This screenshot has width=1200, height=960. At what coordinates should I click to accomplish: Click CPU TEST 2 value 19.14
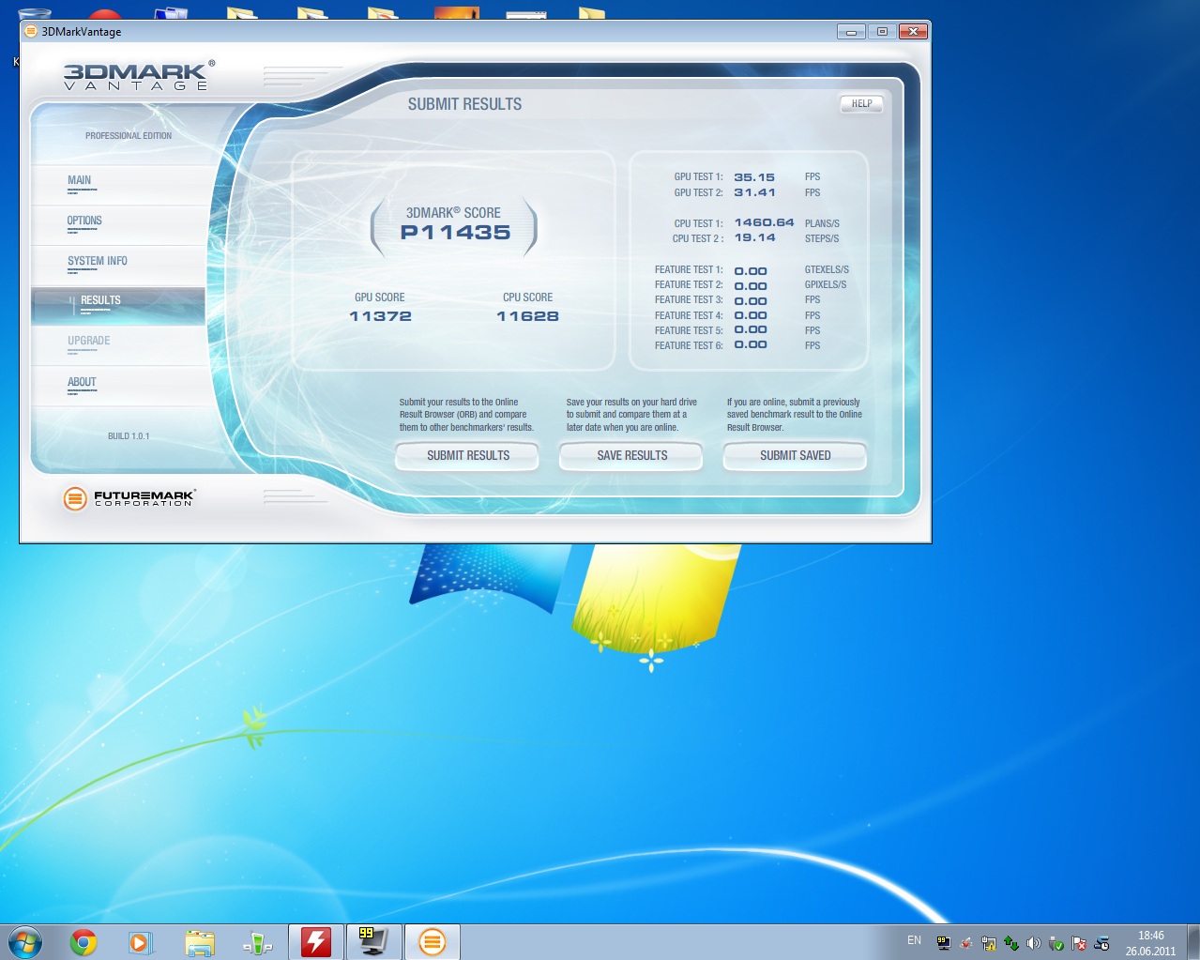click(754, 237)
